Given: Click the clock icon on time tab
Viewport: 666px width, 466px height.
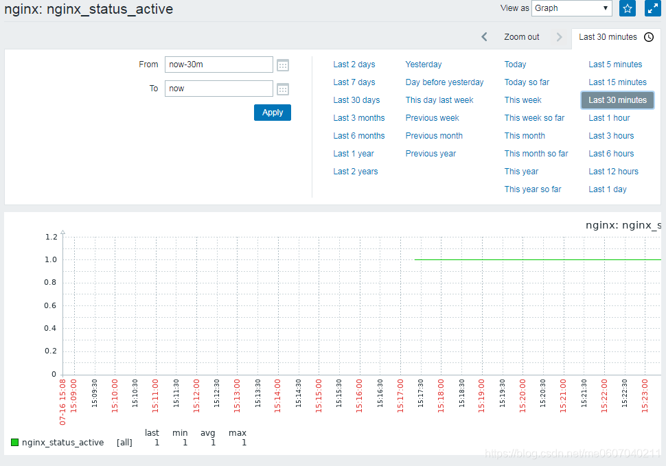Looking at the screenshot, I should (649, 37).
